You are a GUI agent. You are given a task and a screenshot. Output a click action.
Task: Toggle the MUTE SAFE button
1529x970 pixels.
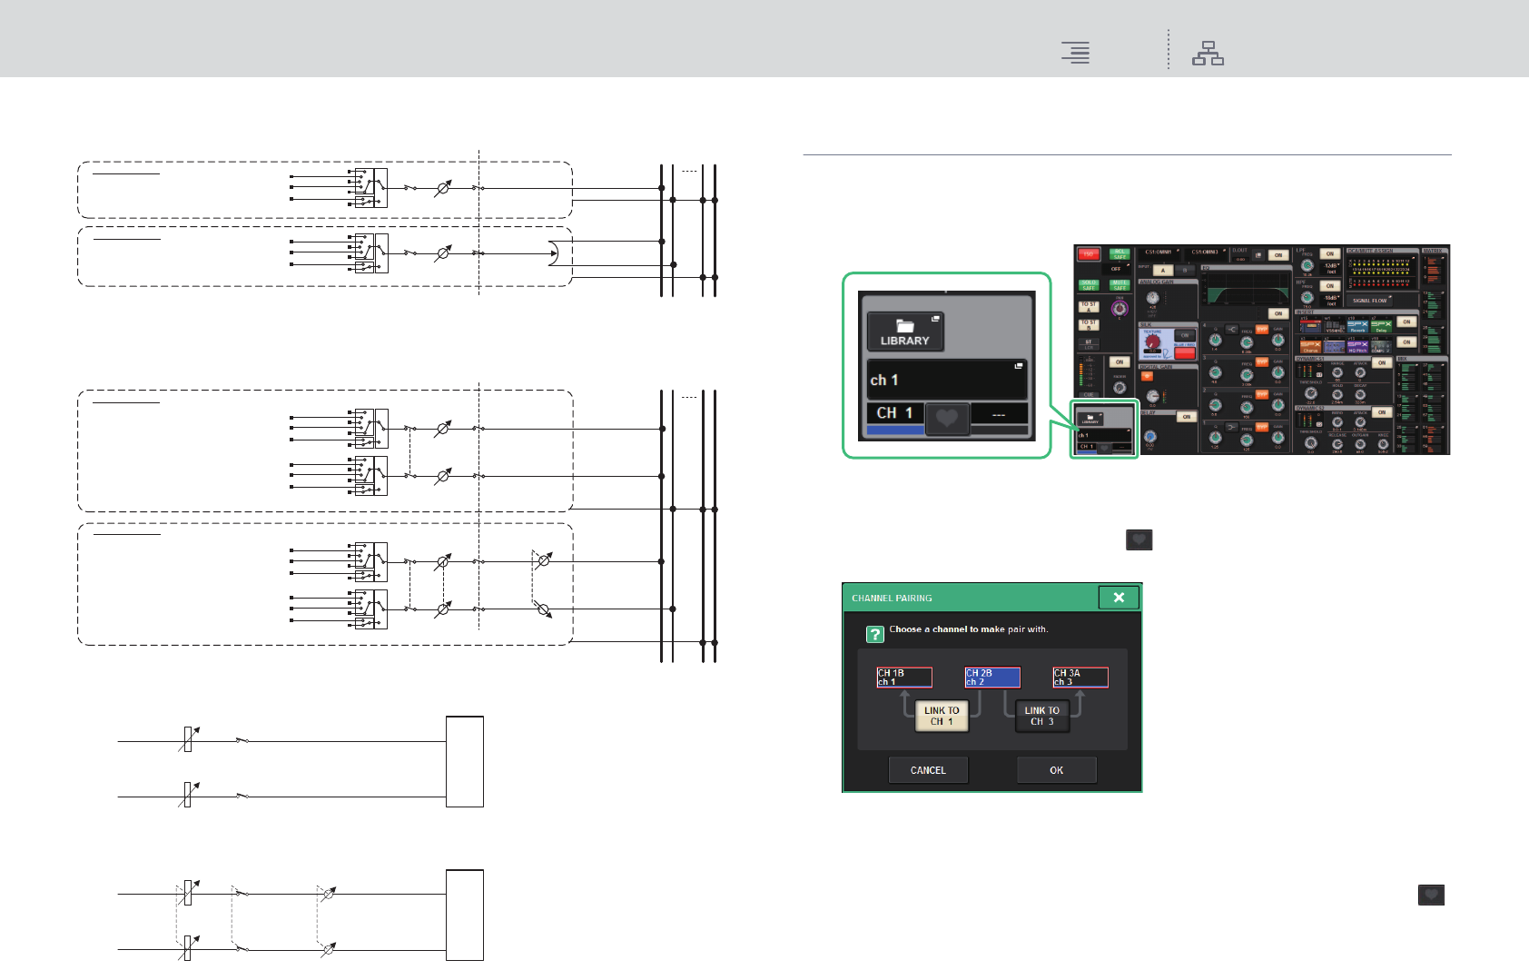[x=1120, y=285]
